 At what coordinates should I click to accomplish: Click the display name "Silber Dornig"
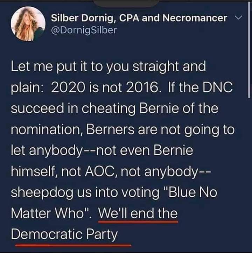(82, 18)
